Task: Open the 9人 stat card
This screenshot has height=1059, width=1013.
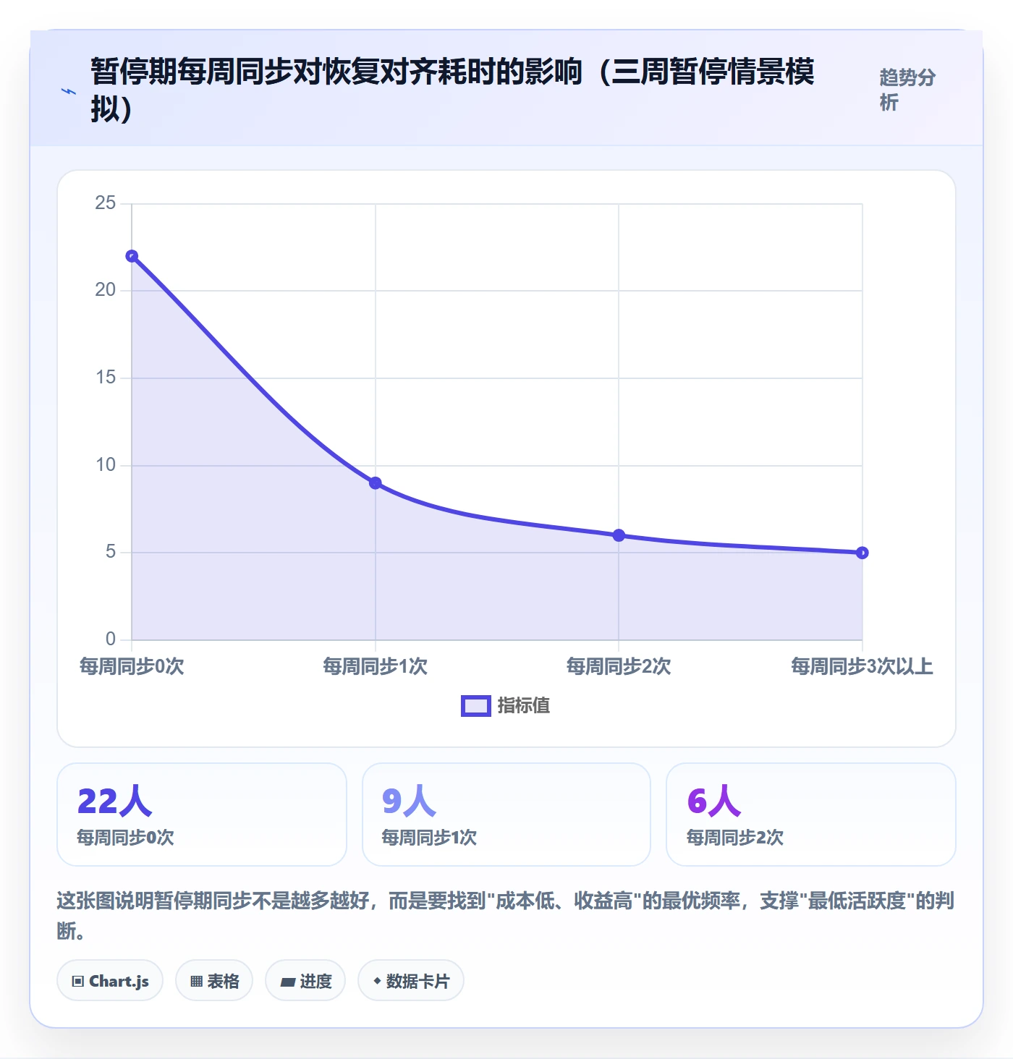Action: (x=506, y=815)
